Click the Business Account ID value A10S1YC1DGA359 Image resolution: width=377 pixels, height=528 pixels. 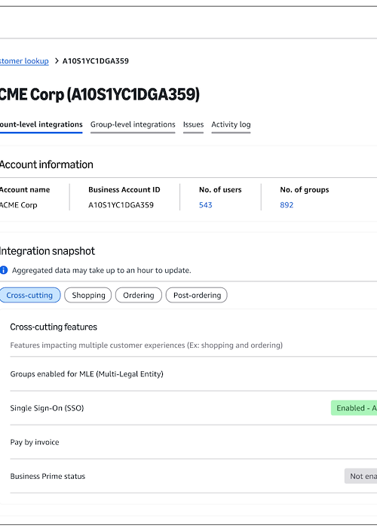(x=121, y=205)
